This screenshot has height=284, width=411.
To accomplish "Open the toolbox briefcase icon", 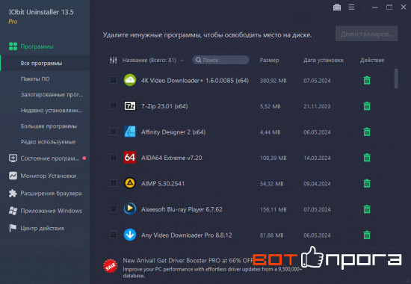I will pos(337,7).
